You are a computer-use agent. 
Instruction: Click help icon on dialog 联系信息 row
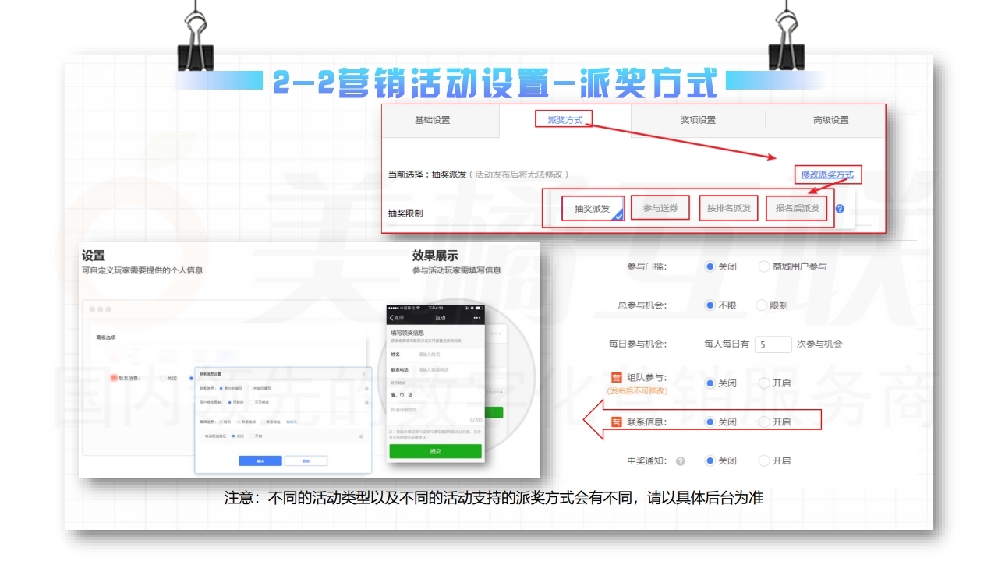click(366, 389)
